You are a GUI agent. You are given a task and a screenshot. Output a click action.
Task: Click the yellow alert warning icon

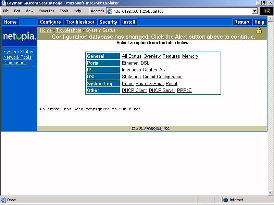point(259,30)
